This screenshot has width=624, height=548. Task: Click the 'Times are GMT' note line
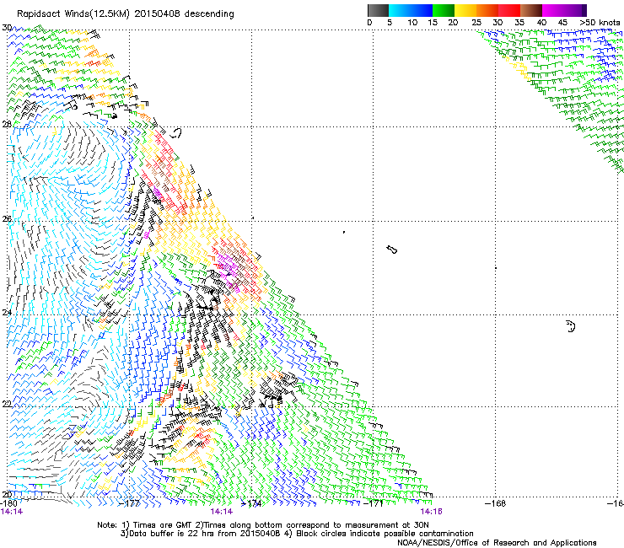click(x=262, y=525)
